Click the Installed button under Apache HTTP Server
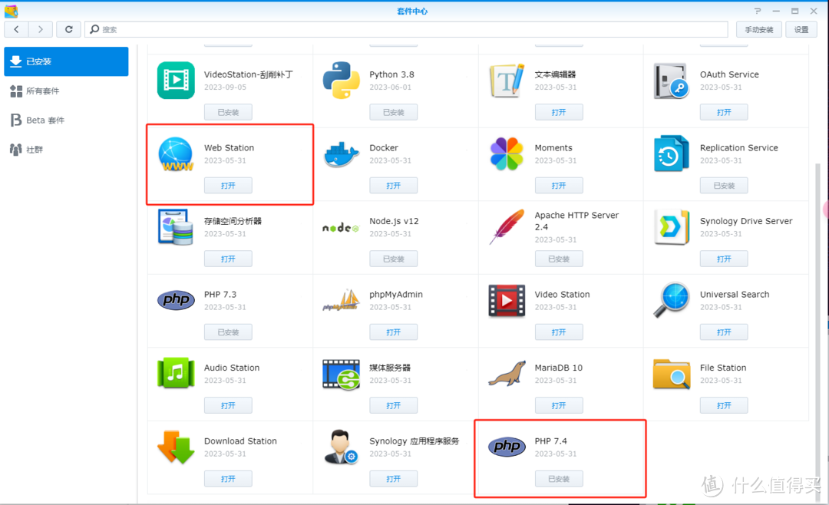The width and height of the screenshot is (829, 505). point(559,259)
